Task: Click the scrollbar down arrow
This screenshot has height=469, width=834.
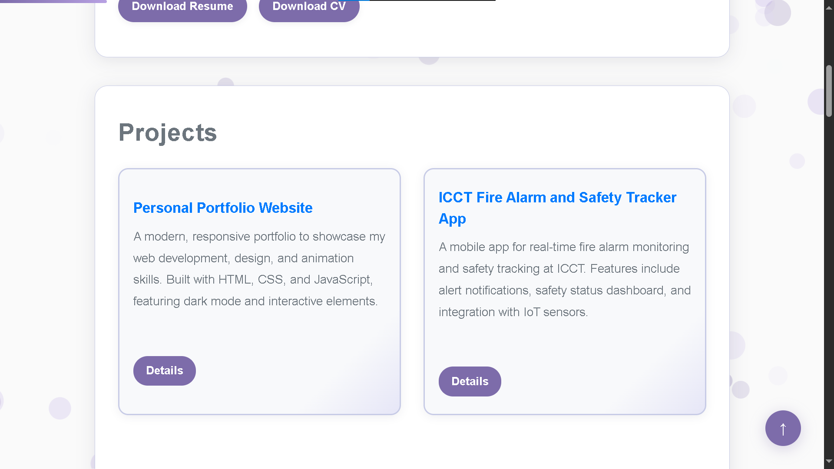Action: tap(829, 462)
